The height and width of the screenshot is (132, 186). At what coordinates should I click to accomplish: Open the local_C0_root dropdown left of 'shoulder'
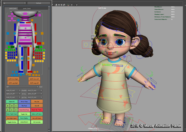pyautogui.click(x=13, y=90)
